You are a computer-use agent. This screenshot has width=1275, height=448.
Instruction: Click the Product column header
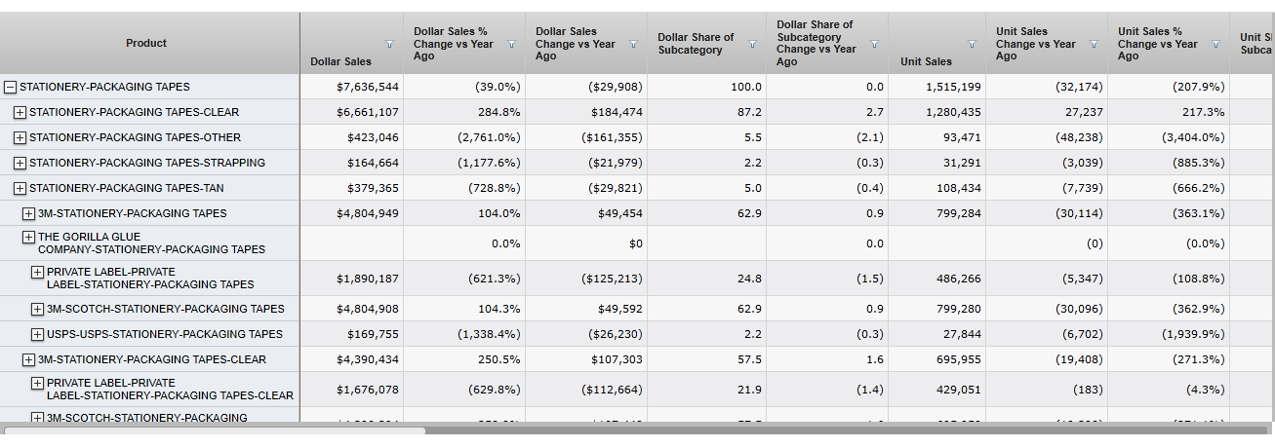point(146,43)
